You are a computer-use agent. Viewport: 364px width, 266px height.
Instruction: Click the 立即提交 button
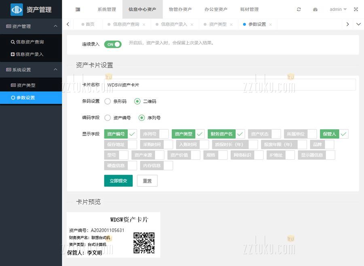118,181
